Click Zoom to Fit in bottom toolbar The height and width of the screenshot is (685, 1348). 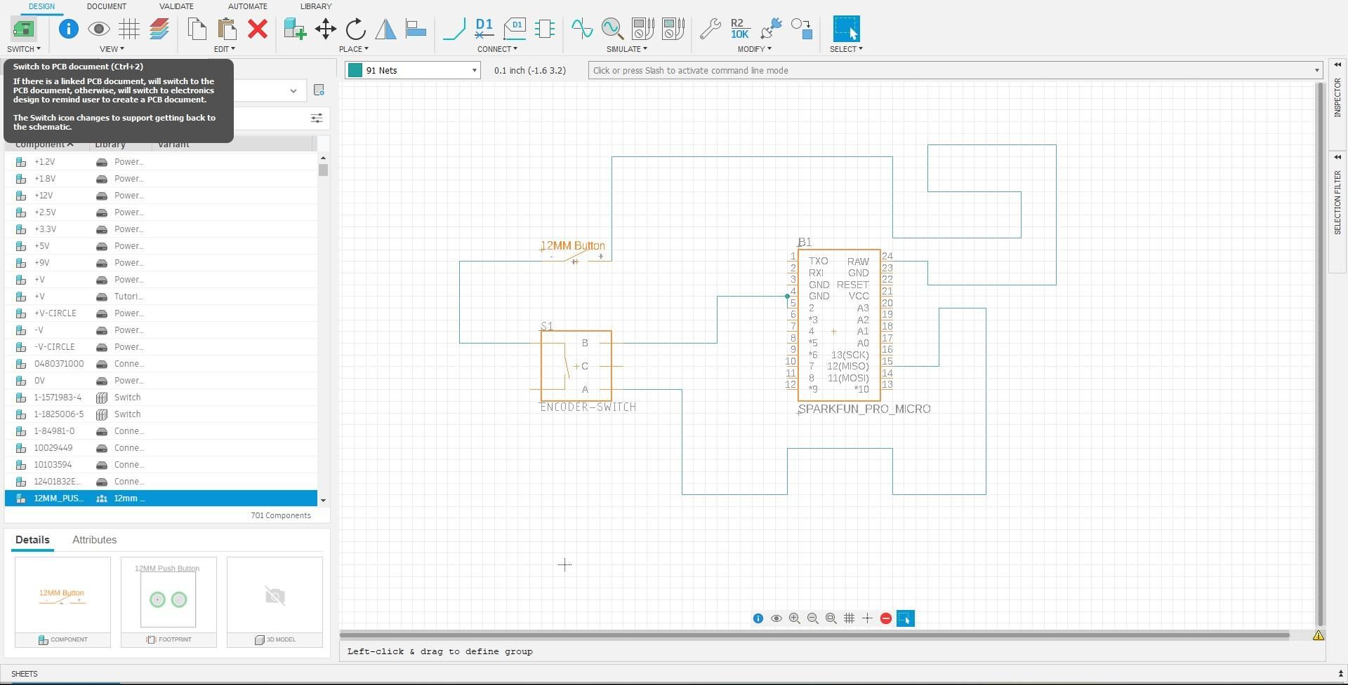point(831,618)
